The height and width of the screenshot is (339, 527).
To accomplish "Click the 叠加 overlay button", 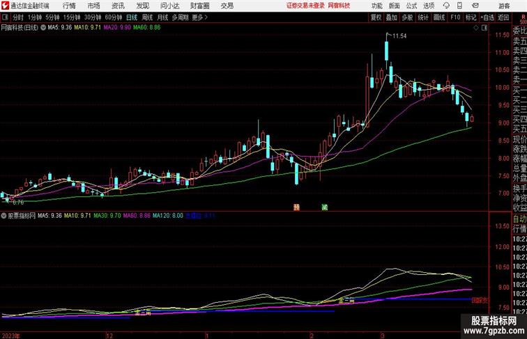I will (x=392, y=17).
